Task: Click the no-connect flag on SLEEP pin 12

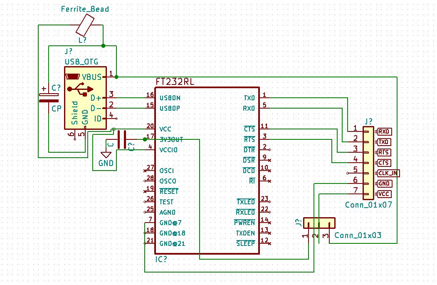Action: click(x=269, y=243)
